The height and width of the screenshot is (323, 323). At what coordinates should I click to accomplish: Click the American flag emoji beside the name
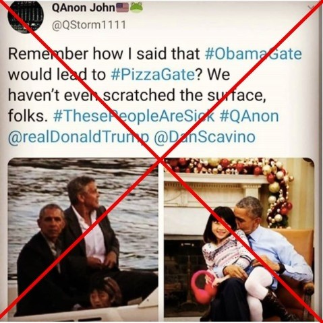click(x=123, y=7)
